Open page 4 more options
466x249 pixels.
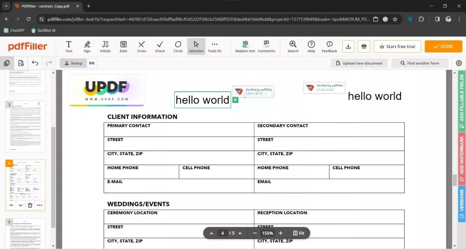click(40, 205)
